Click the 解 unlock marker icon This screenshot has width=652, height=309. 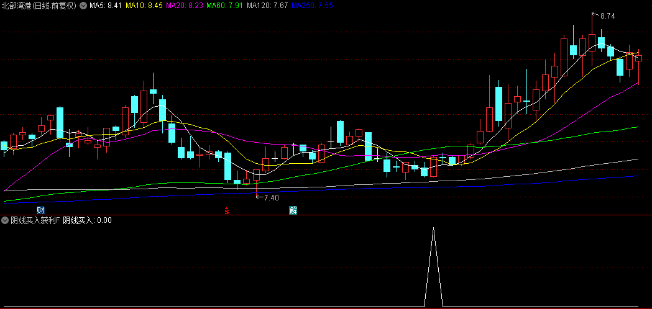coord(293,210)
